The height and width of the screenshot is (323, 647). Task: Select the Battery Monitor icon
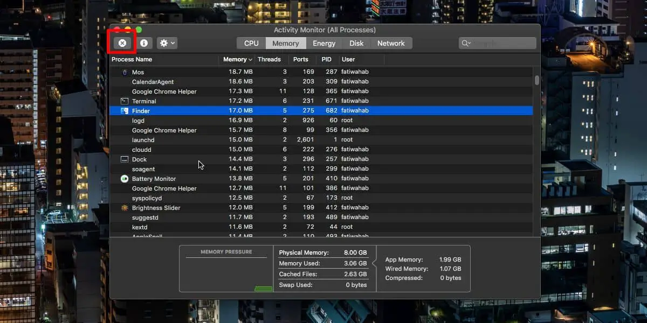tap(125, 179)
